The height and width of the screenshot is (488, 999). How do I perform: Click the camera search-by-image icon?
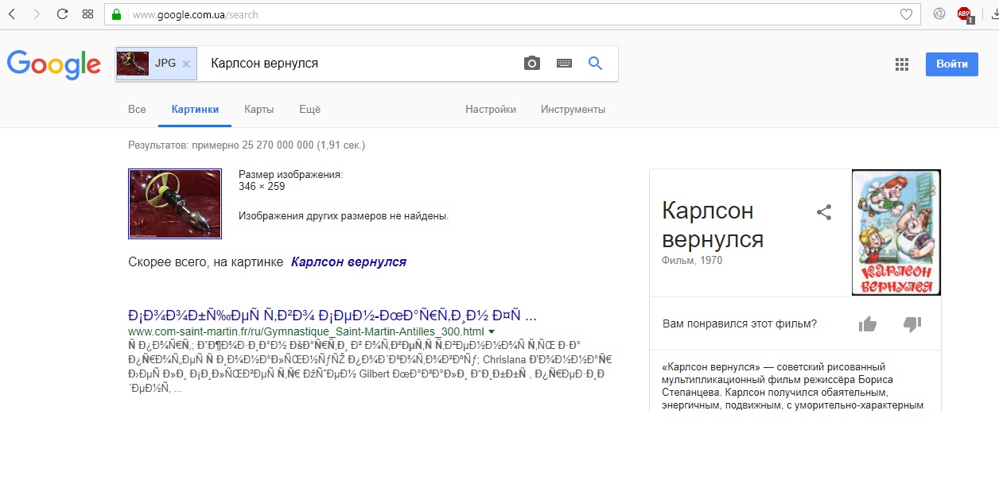[532, 64]
